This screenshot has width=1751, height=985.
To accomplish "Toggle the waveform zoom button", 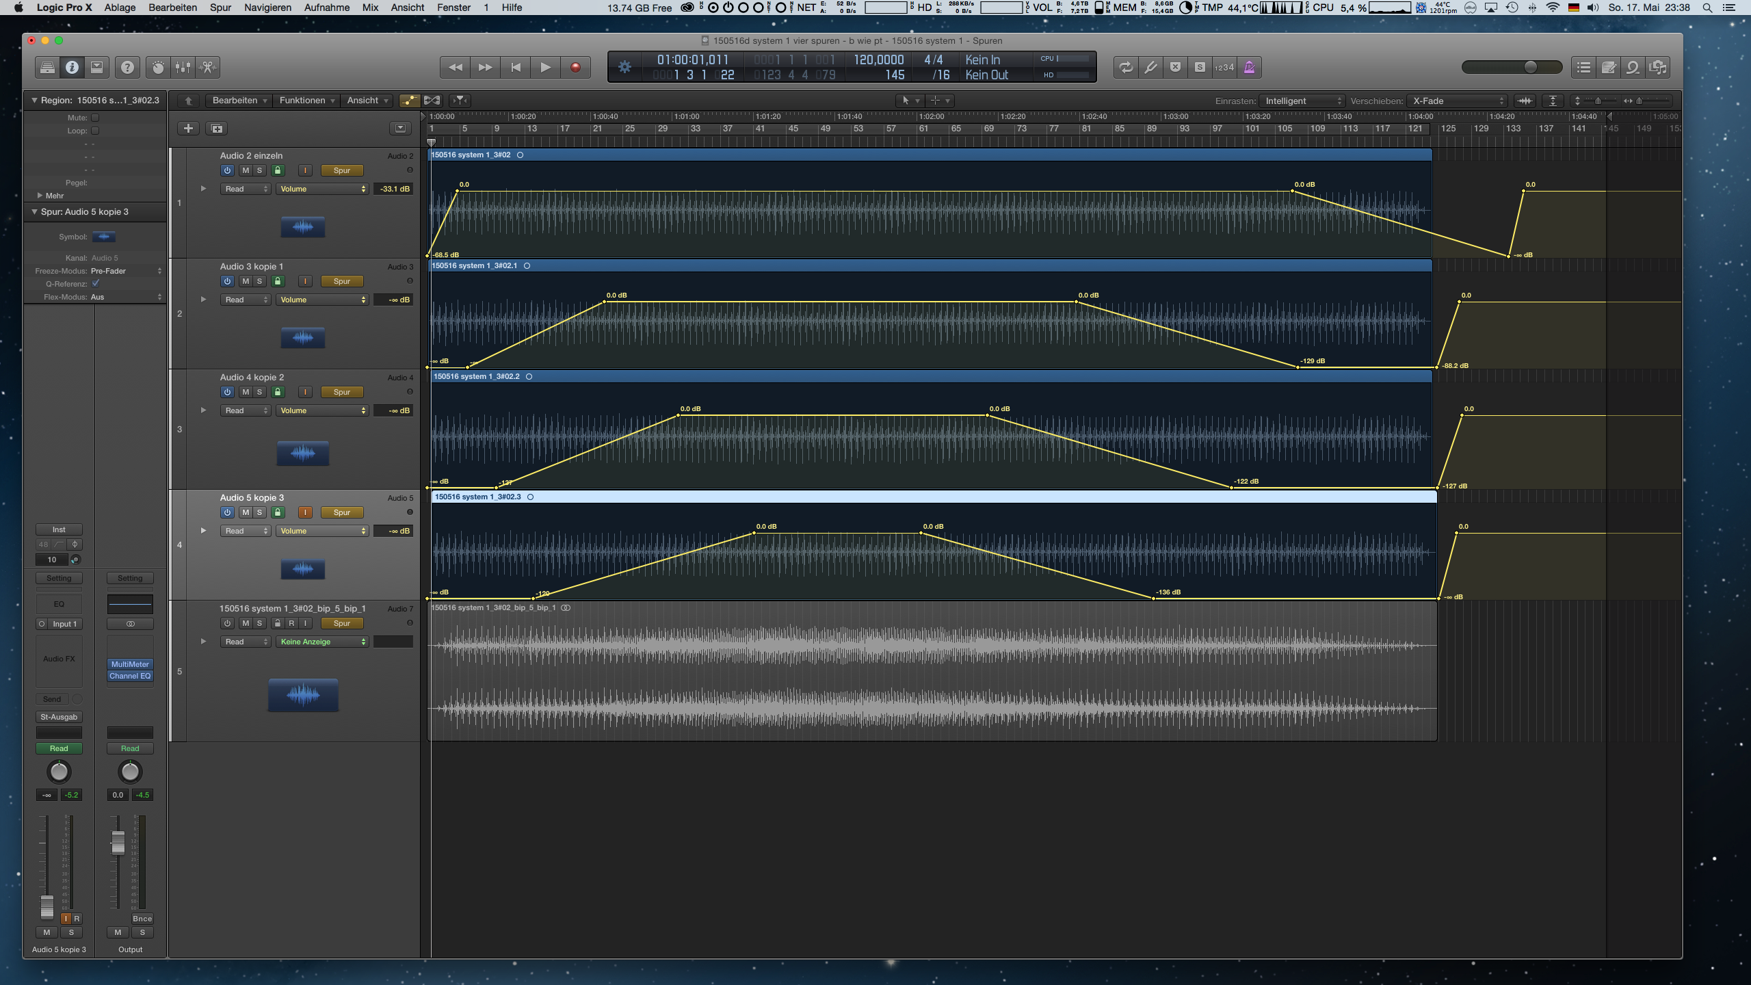I will pos(1525,101).
